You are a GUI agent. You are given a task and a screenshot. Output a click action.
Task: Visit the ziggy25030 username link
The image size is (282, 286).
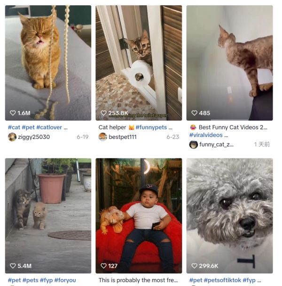click(x=34, y=137)
